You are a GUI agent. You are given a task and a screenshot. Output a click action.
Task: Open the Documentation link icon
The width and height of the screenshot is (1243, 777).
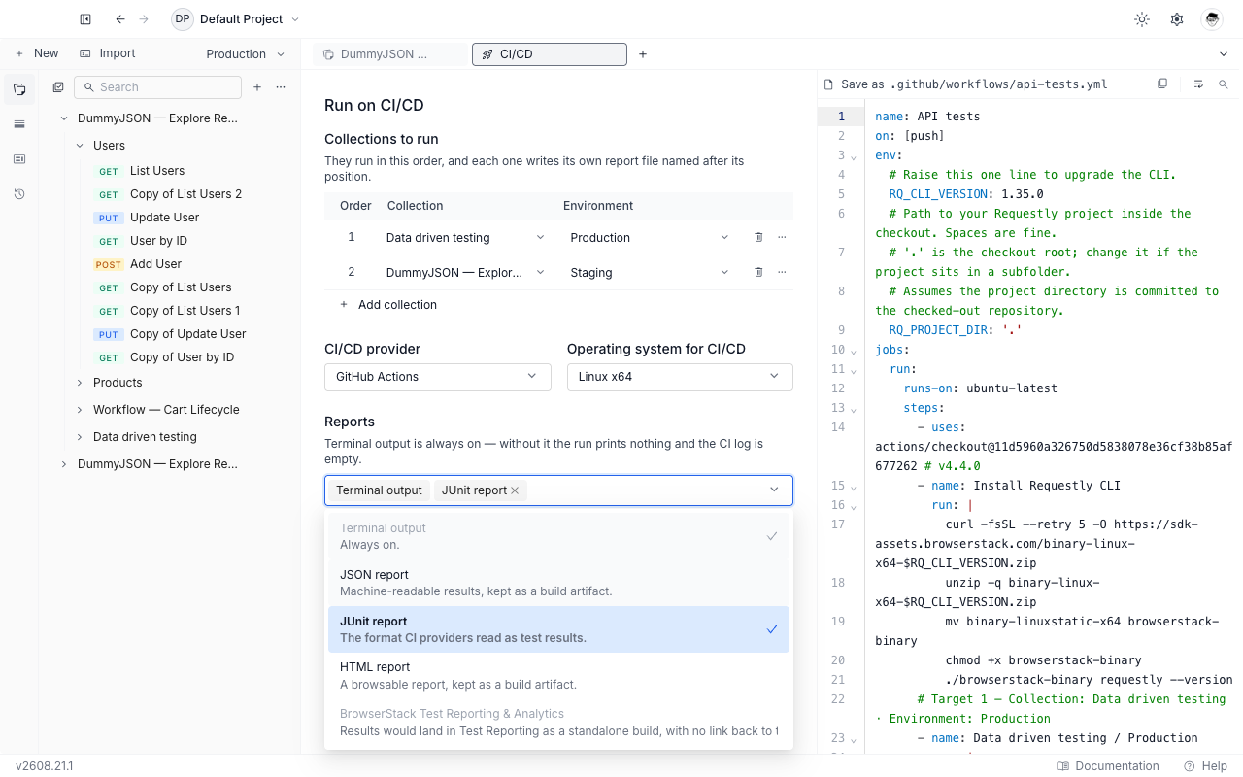pos(1063,766)
